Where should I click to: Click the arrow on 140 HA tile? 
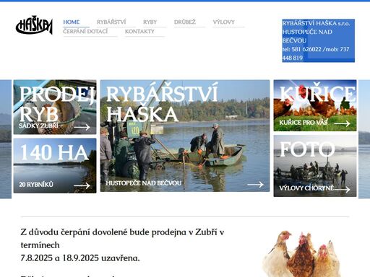(x=82, y=185)
